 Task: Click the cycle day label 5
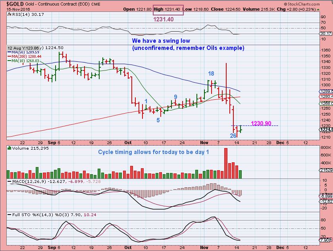click(158, 120)
